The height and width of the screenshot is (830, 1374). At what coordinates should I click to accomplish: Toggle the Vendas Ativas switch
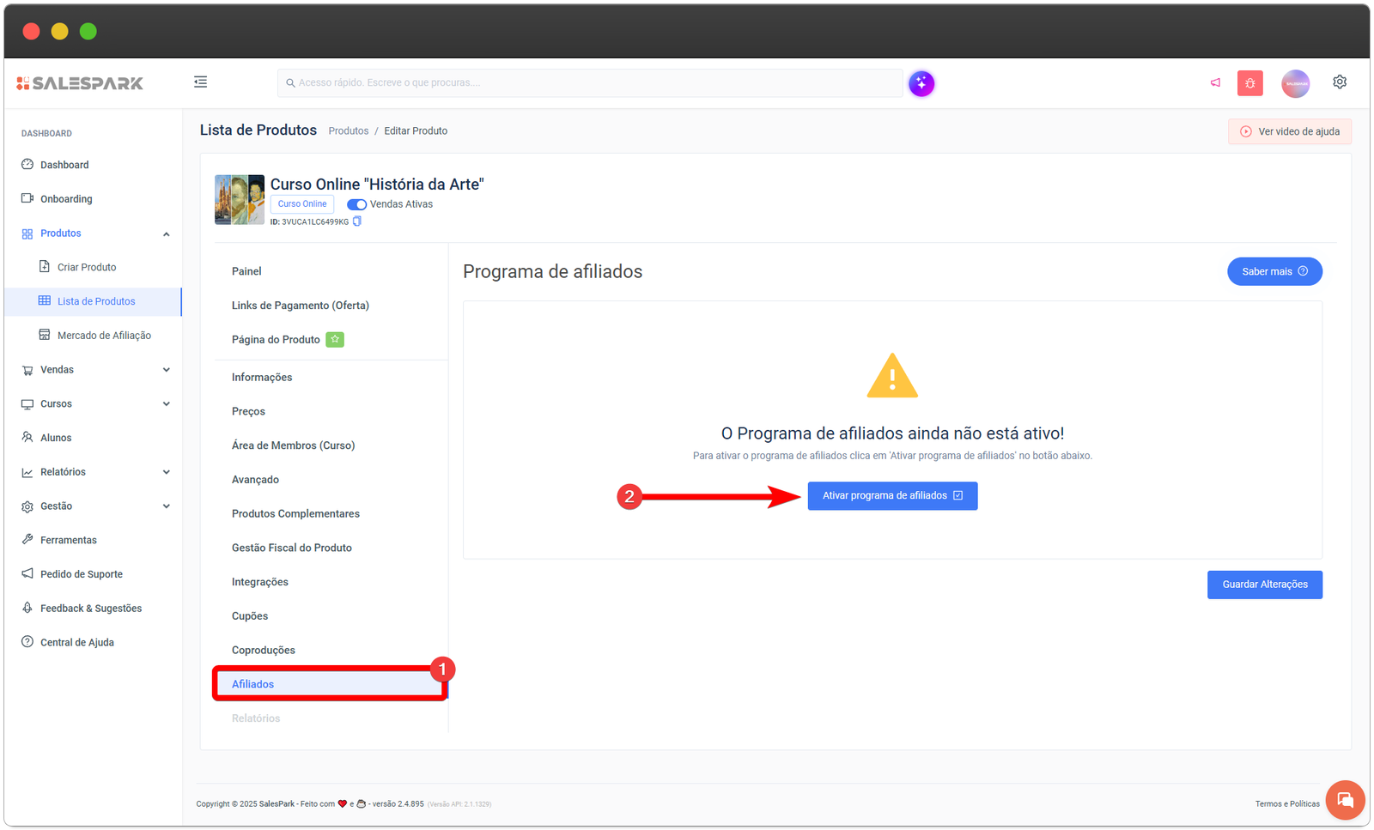click(x=356, y=204)
